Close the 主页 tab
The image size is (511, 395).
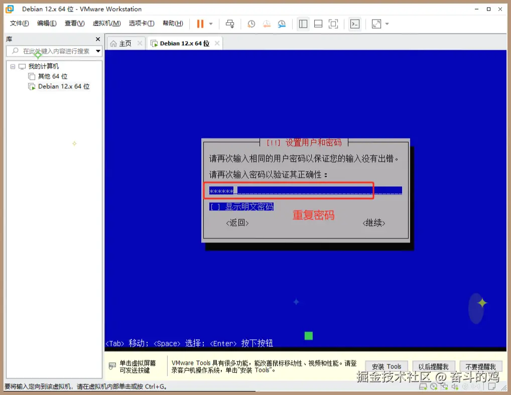point(140,43)
